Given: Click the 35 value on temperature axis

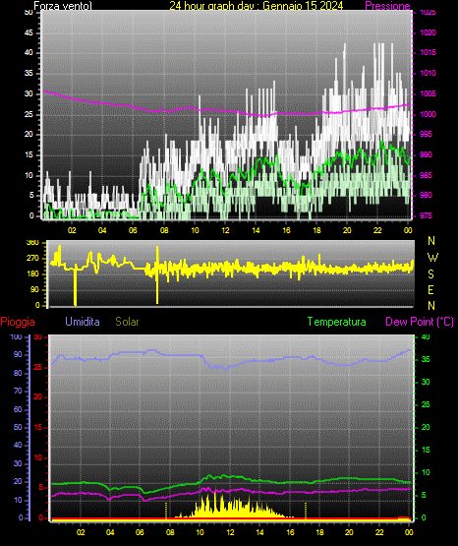Looking at the screenshot, I should (x=426, y=359).
